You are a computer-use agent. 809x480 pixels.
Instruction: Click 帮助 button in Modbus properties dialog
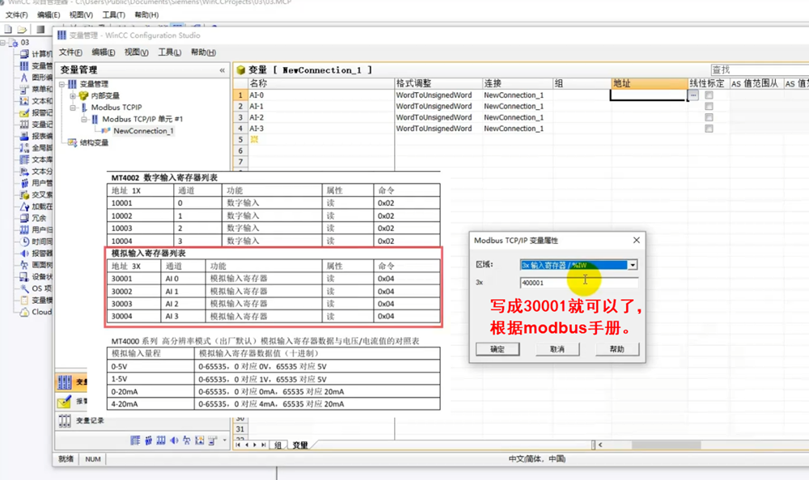pos(617,349)
